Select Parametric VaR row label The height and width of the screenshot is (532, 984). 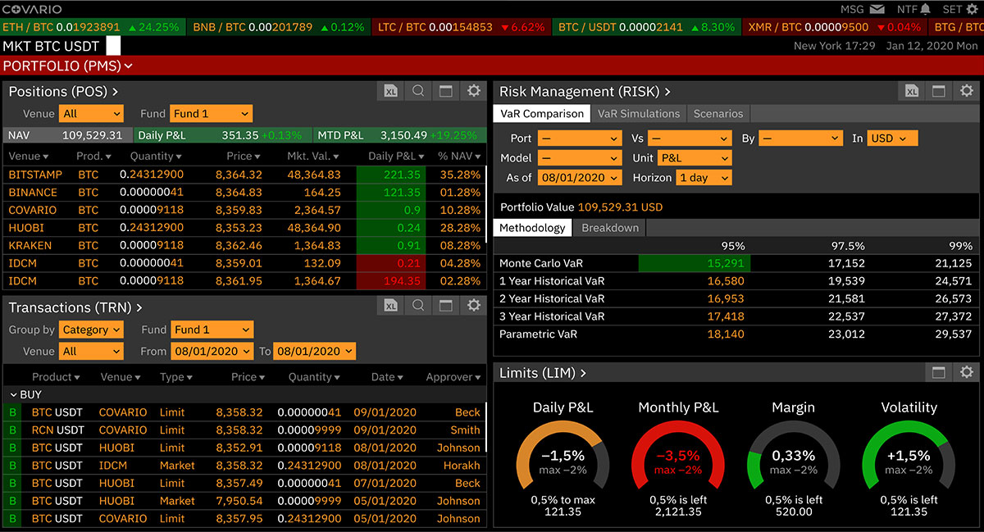point(539,334)
